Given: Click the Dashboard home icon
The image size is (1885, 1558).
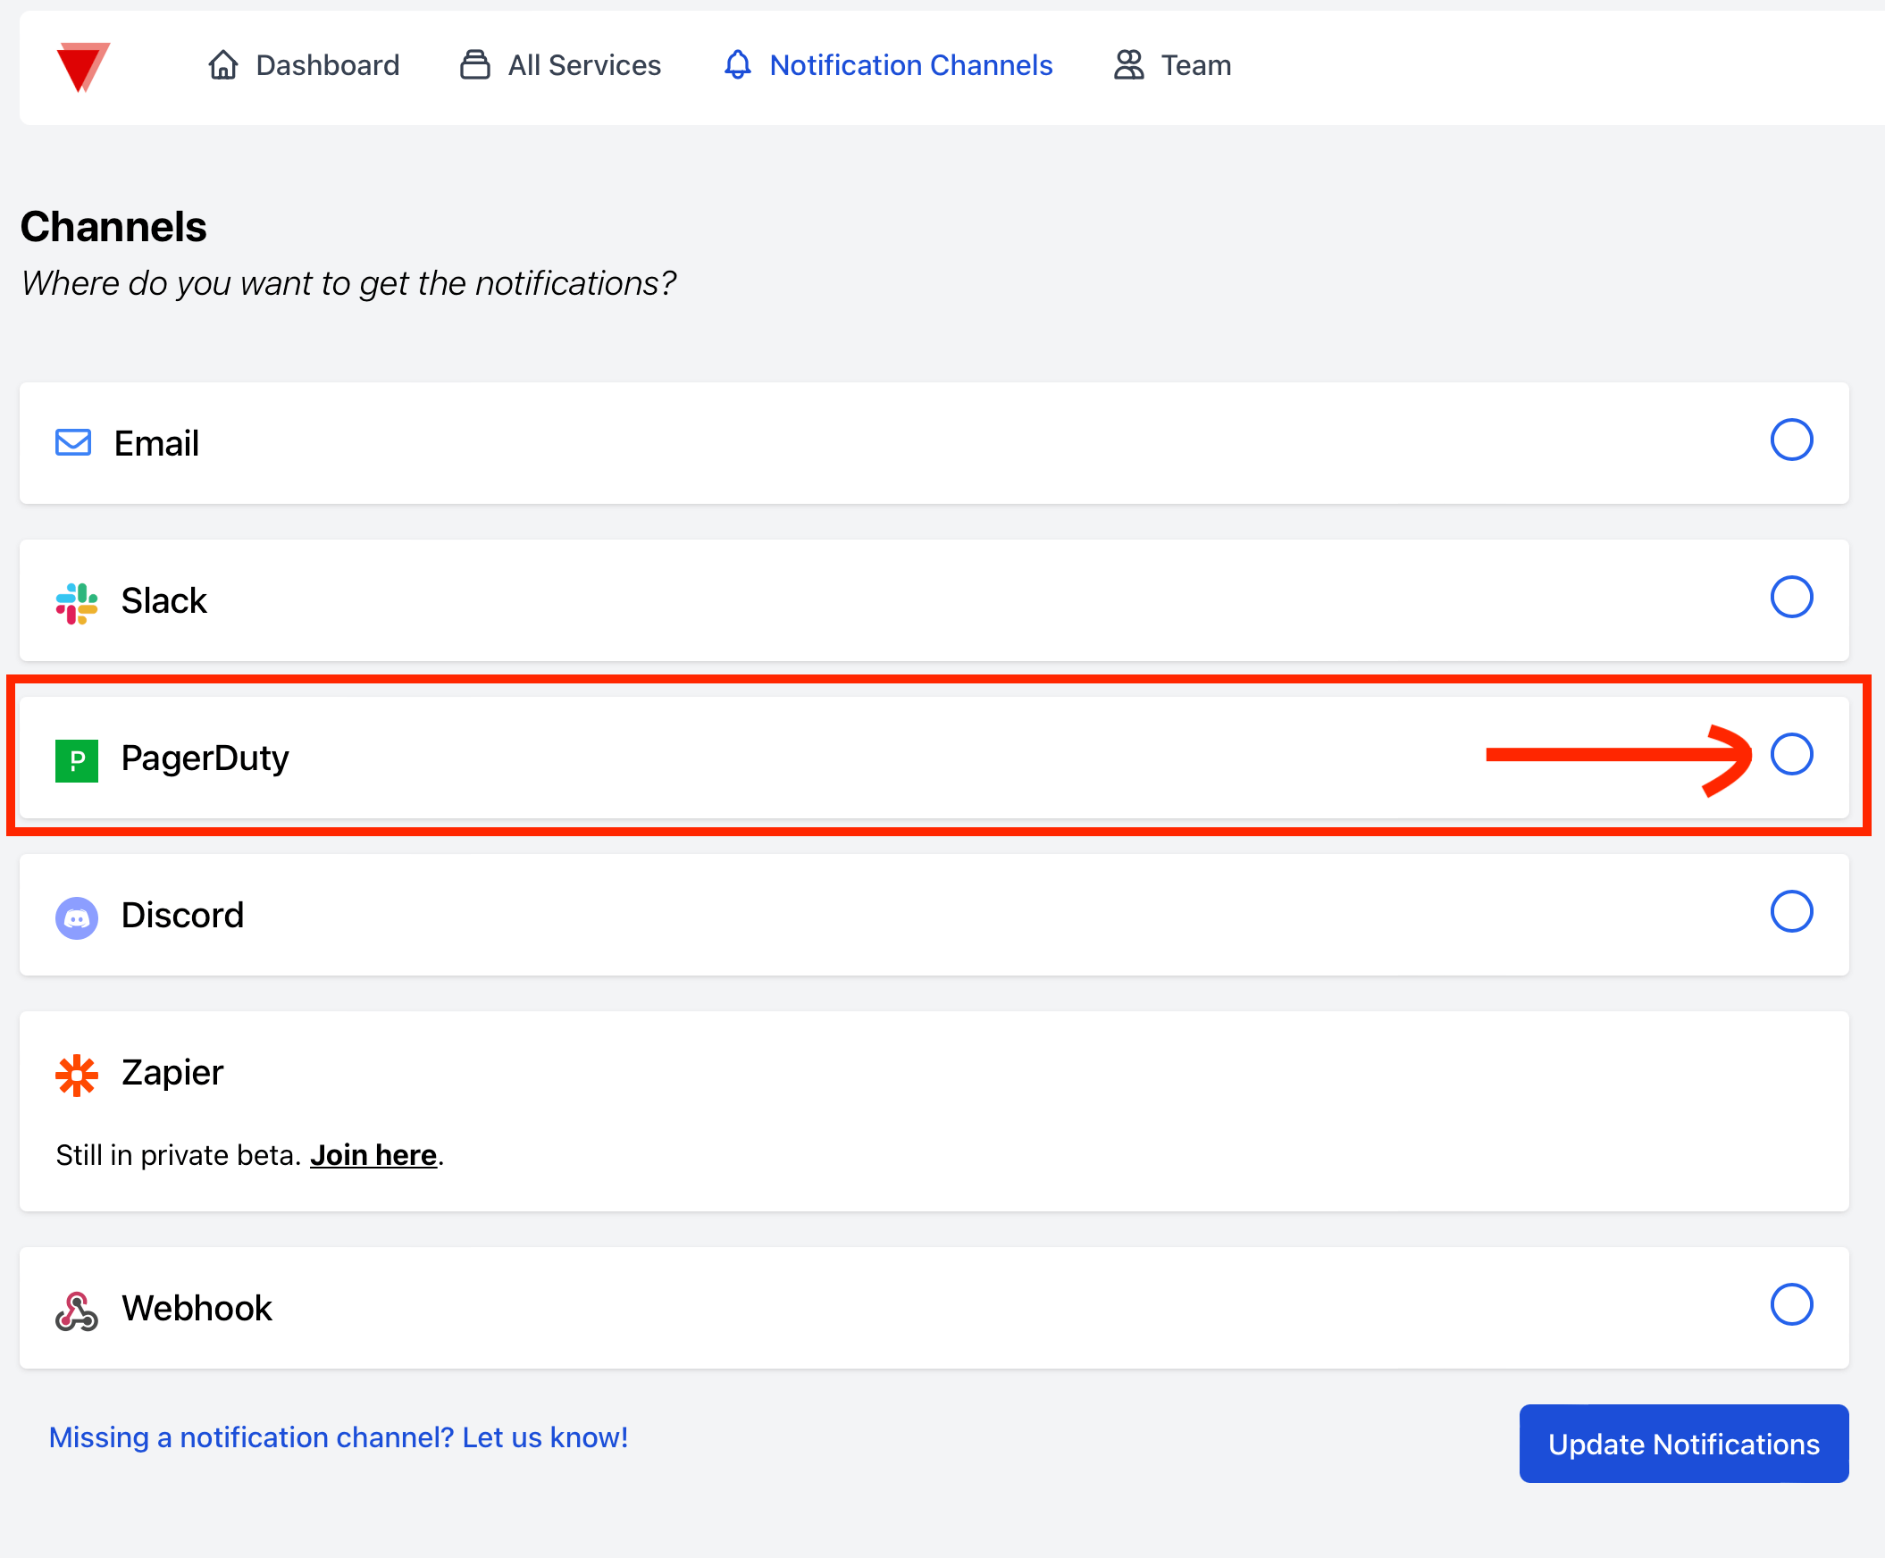Looking at the screenshot, I should pos(223,64).
